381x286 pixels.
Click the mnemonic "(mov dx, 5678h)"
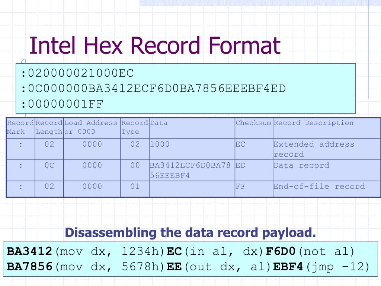(110, 267)
